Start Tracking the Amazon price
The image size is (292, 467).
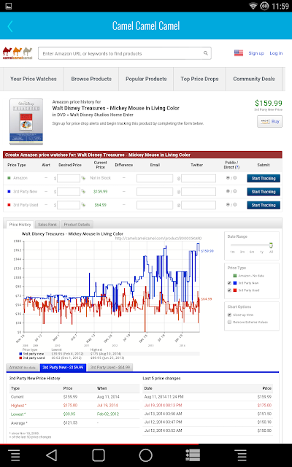pyautogui.click(x=264, y=178)
